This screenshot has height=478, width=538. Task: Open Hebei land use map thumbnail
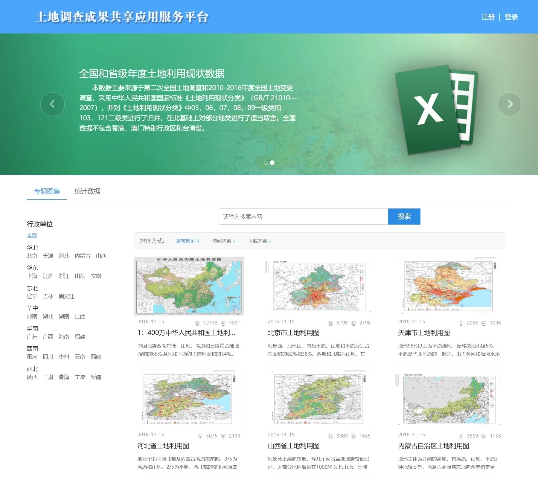pyautogui.click(x=189, y=399)
